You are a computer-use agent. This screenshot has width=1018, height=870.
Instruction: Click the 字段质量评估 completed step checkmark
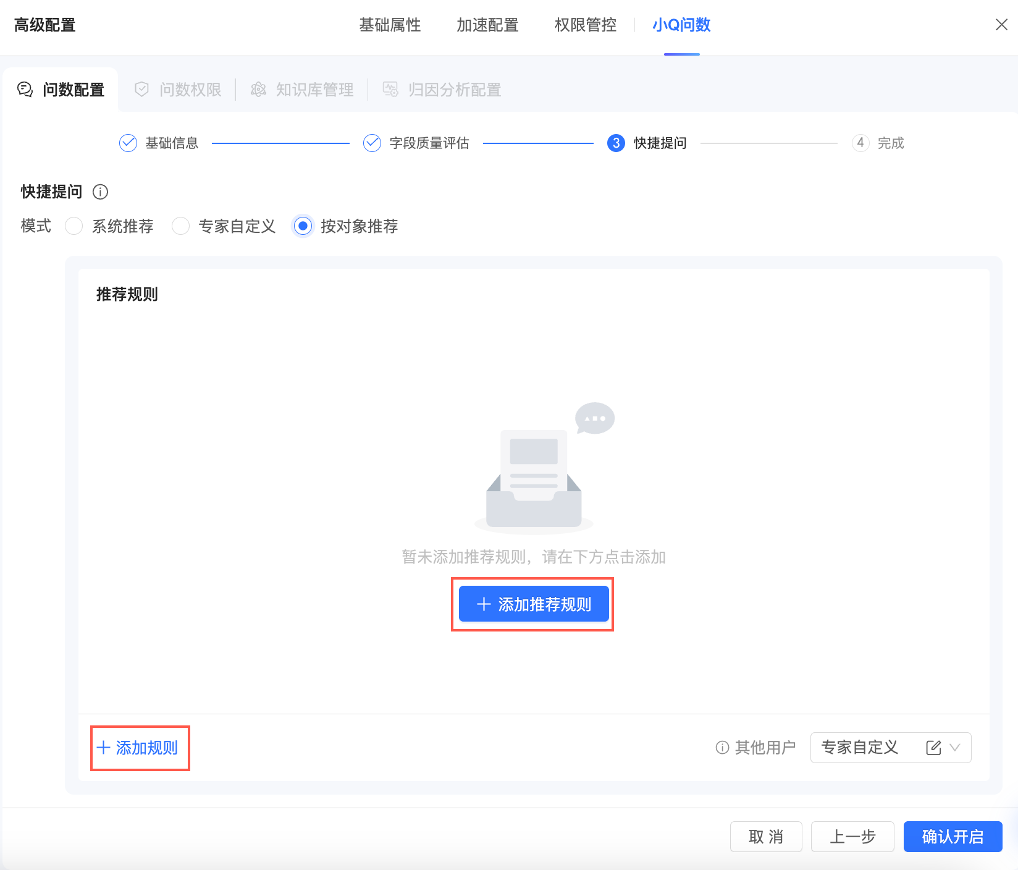tap(372, 143)
